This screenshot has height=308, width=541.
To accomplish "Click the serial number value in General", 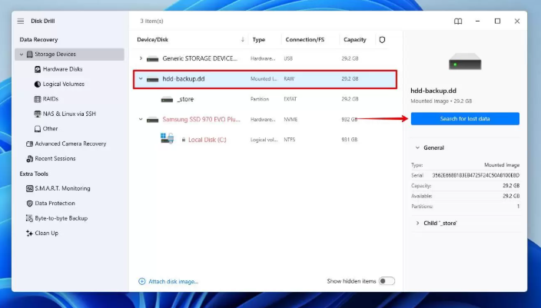I will coord(476,175).
